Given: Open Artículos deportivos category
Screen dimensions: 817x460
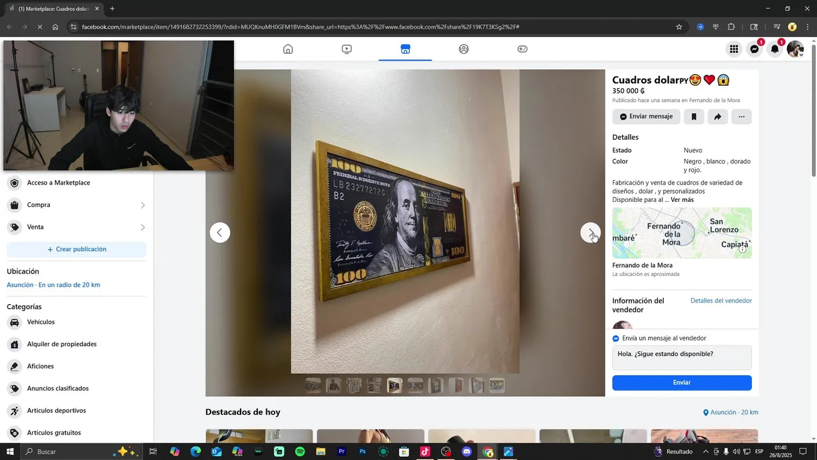Looking at the screenshot, I should (x=77, y=411).
